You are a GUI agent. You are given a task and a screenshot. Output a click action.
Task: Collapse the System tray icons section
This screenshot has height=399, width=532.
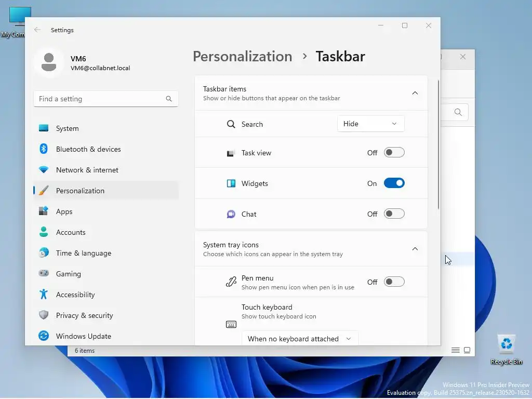point(415,249)
